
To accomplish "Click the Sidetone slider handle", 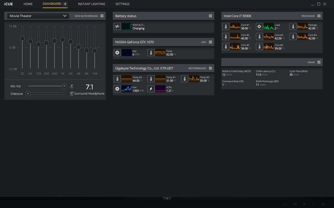I will tap(28, 94).
